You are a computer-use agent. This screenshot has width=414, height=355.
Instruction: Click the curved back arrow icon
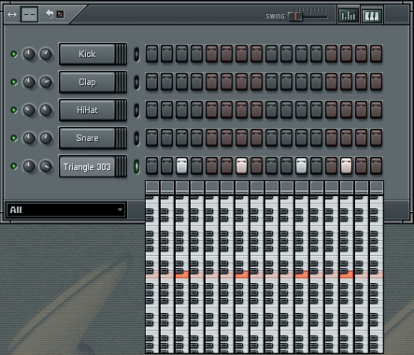[50, 13]
